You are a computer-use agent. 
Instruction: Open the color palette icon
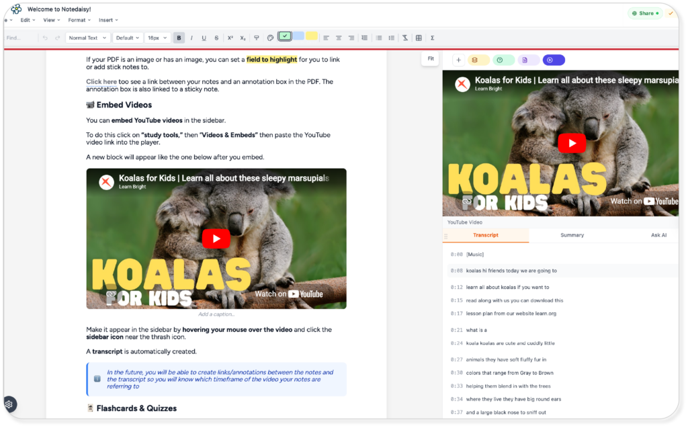point(270,38)
